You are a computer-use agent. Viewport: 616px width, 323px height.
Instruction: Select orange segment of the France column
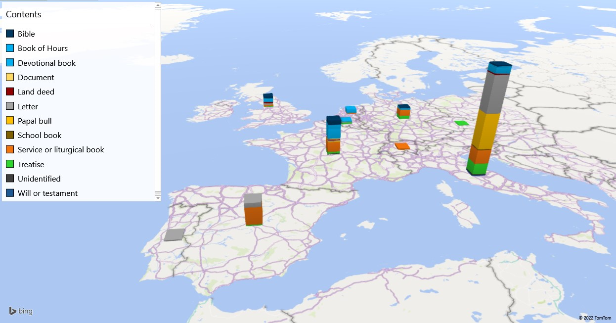pos(333,146)
